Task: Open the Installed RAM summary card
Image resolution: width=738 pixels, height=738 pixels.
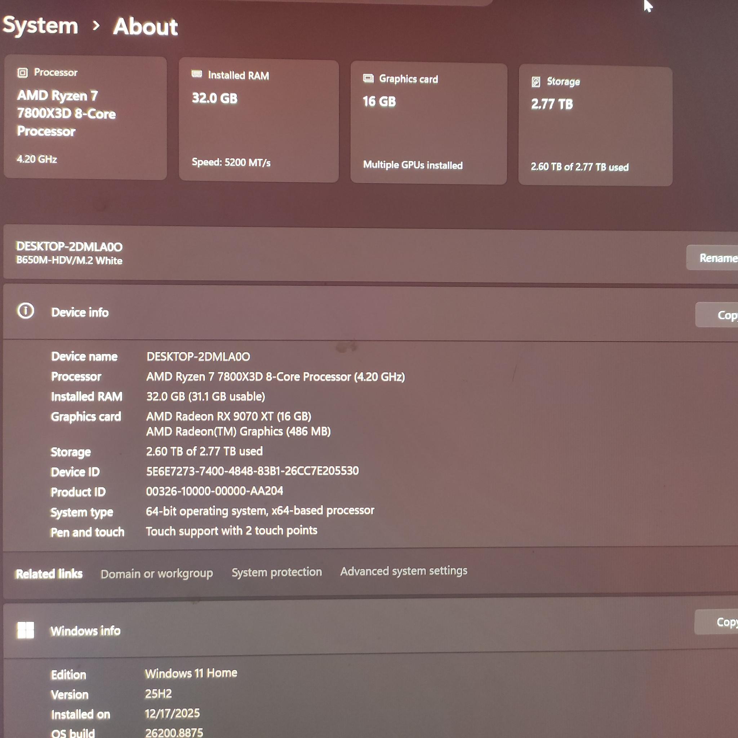Action: tap(259, 121)
